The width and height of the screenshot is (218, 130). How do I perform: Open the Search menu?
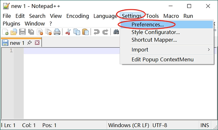tap(37, 16)
